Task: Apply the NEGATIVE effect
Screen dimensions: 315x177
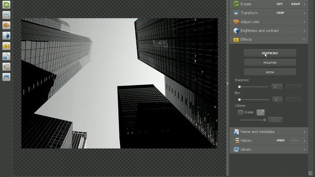Action: coord(270,62)
